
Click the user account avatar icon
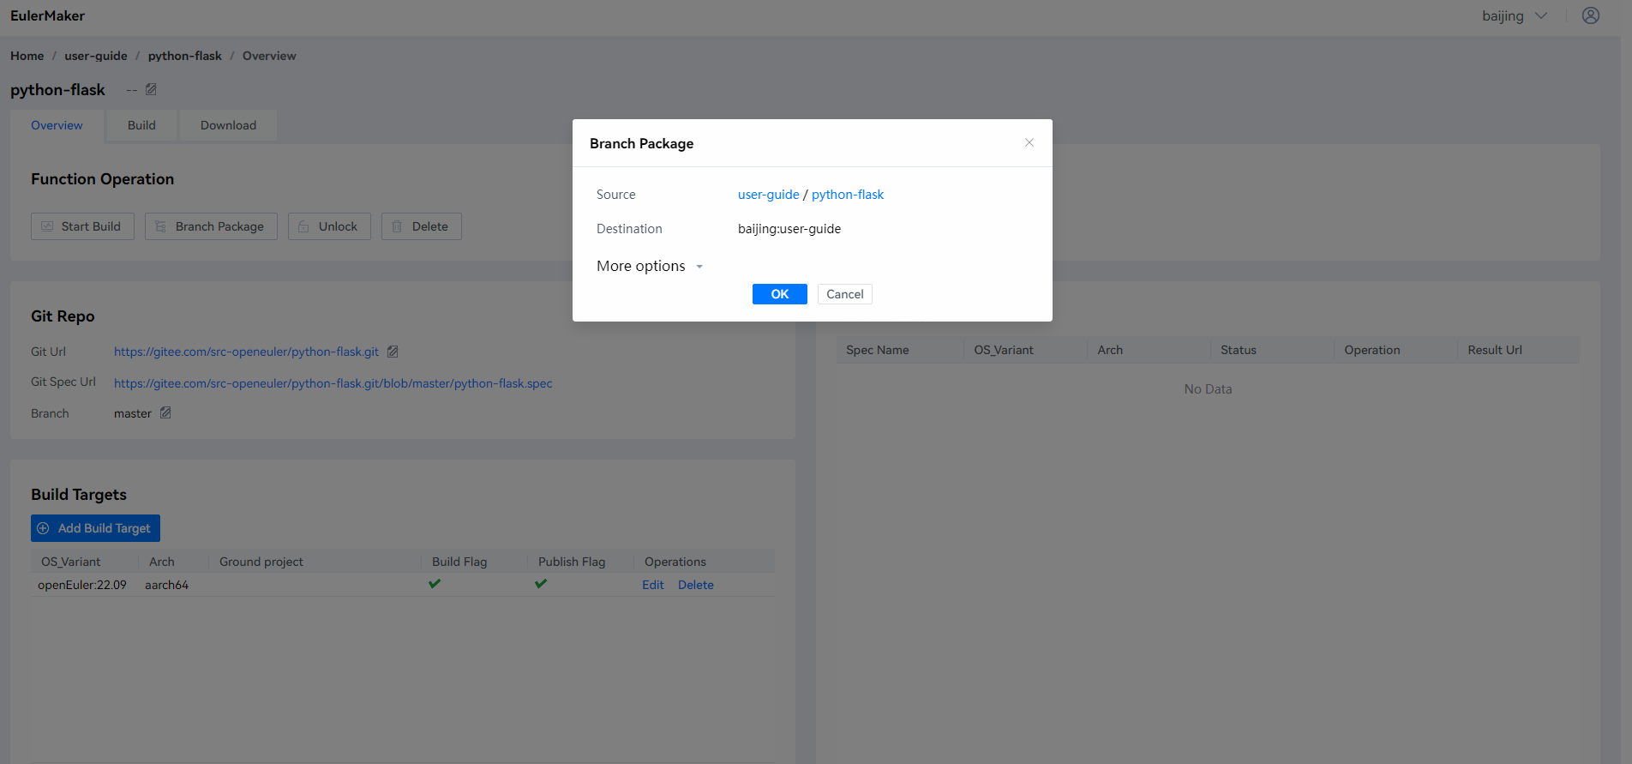1590,15
